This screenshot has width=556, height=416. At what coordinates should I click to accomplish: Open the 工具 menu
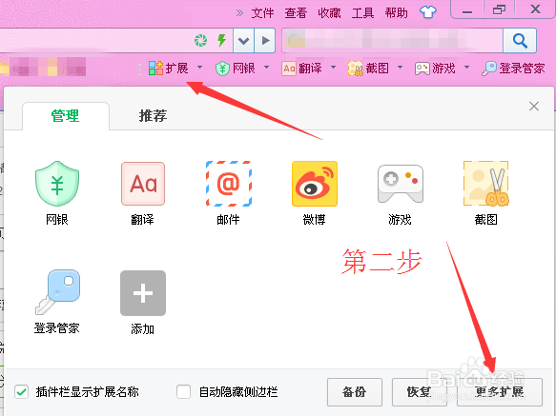click(x=362, y=13)
